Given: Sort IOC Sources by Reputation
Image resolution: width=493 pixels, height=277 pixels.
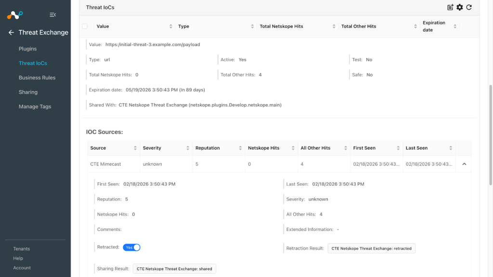Looking at the screenshot, I should point(240,148).
